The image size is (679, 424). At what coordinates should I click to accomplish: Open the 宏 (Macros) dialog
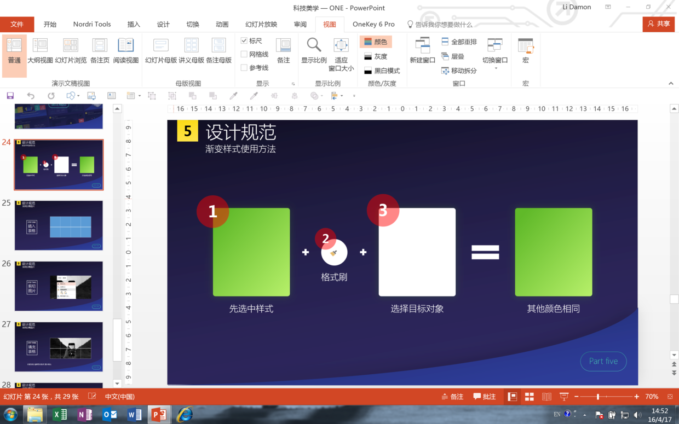(x=525, y=49)
